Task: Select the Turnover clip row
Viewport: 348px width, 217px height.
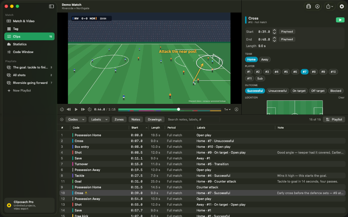Action: [x=202, y=164]
